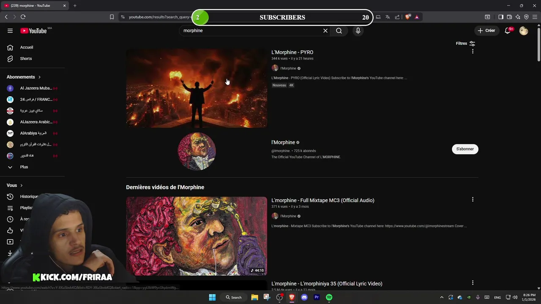Open l'Morphine channel under Mixtape MC3
Viewport: 541px width, 304px height.
288,216
